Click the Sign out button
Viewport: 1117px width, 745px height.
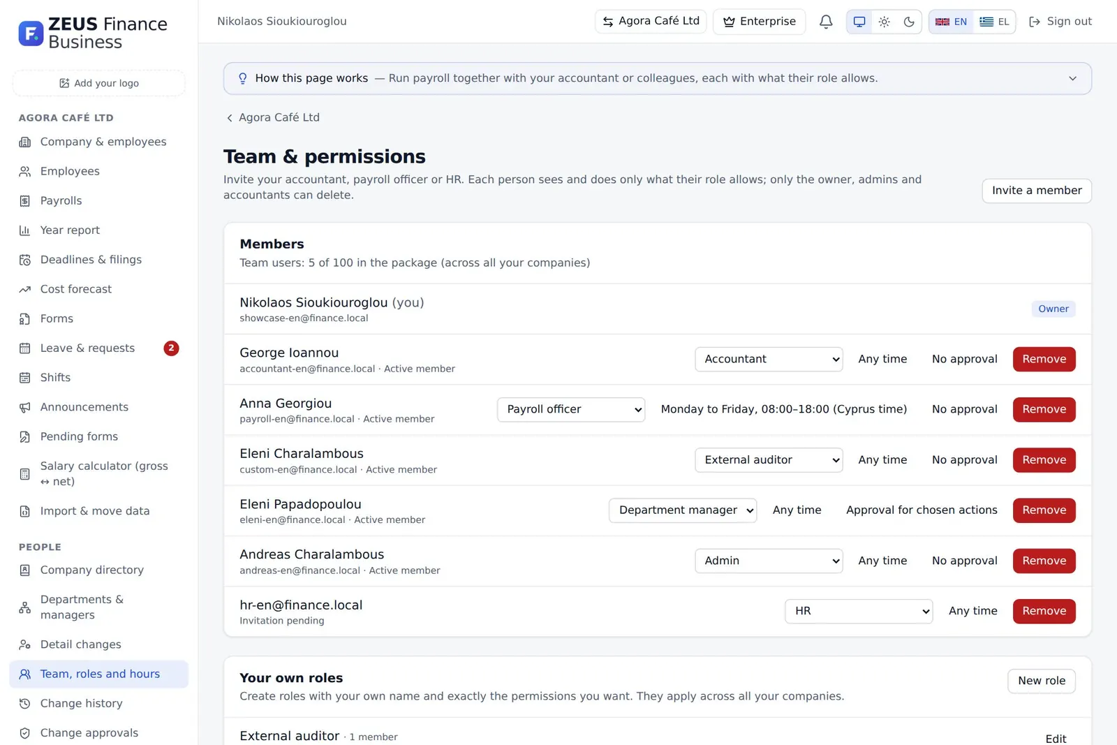click(1060, 22)
